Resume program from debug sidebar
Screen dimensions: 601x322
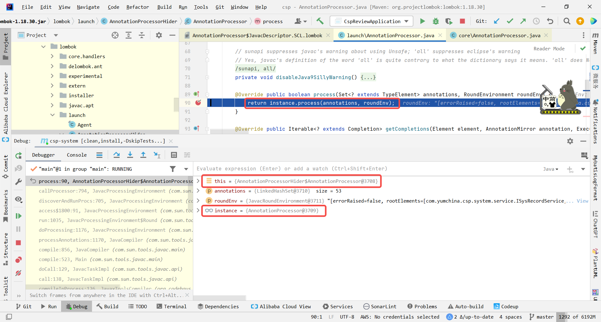pyautogui.click(x=18, y=216)
